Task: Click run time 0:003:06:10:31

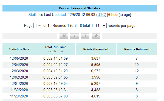Action: (56, 90)
